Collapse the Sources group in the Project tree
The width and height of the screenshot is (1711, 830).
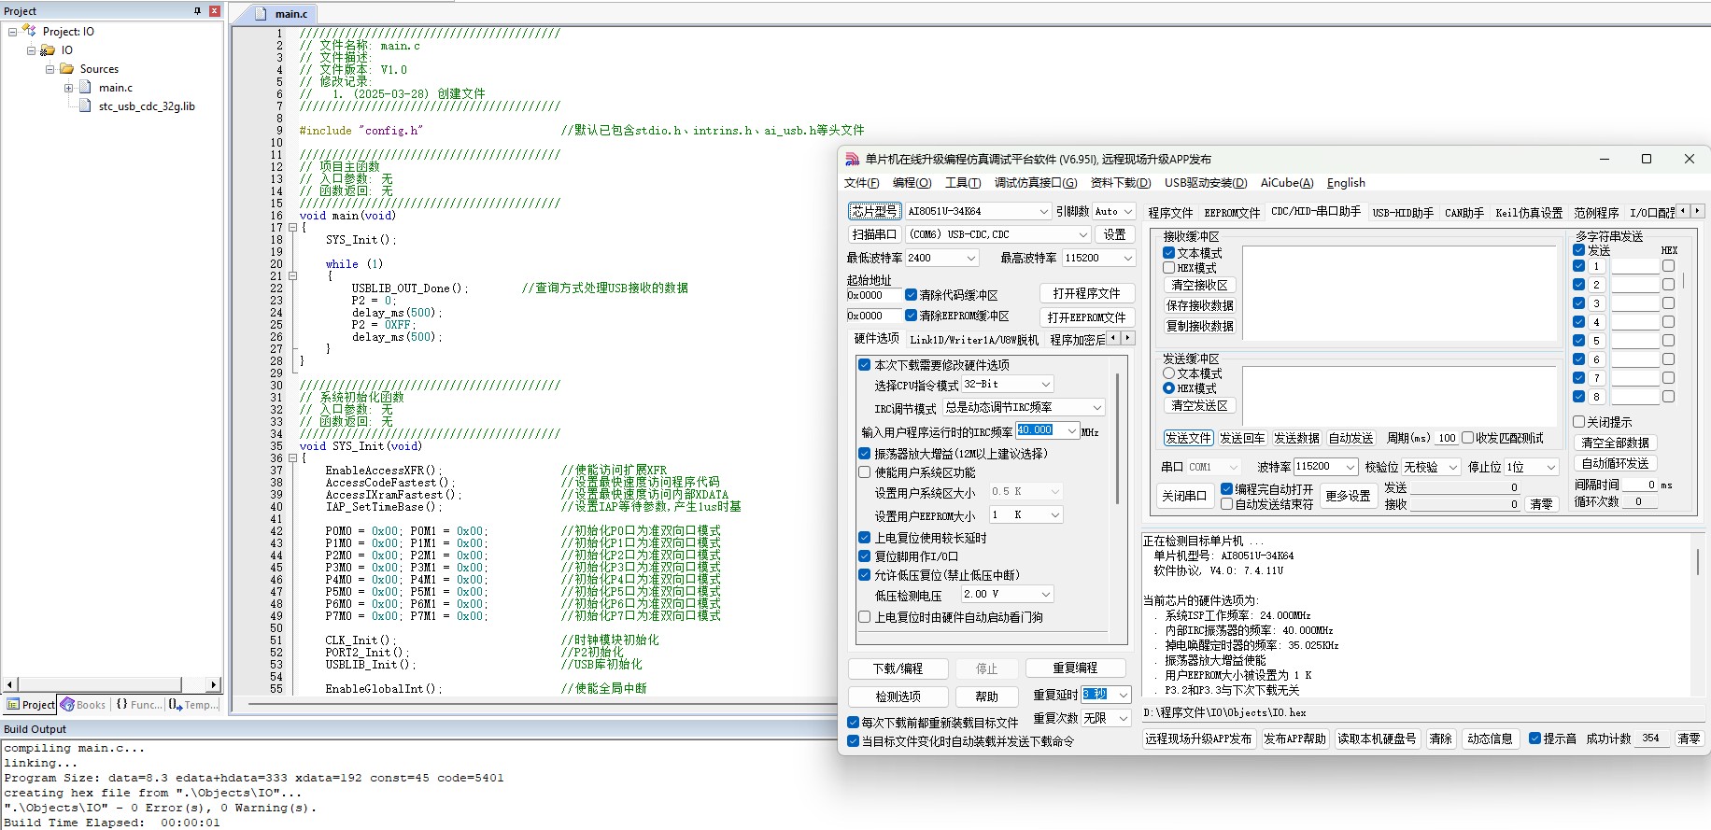[49, 69]
